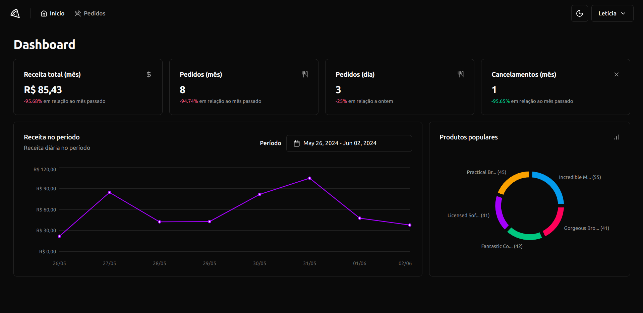This screenshot has height=313, width=643.
Task: Select the 01/06 data point on the chart
Action: coord(360,218)
